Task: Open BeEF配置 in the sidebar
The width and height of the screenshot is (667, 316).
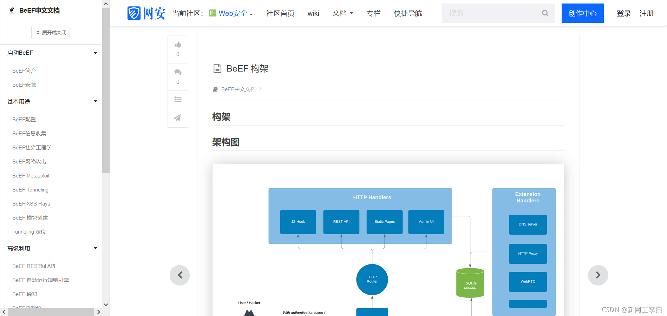Action: coord(24,119)
